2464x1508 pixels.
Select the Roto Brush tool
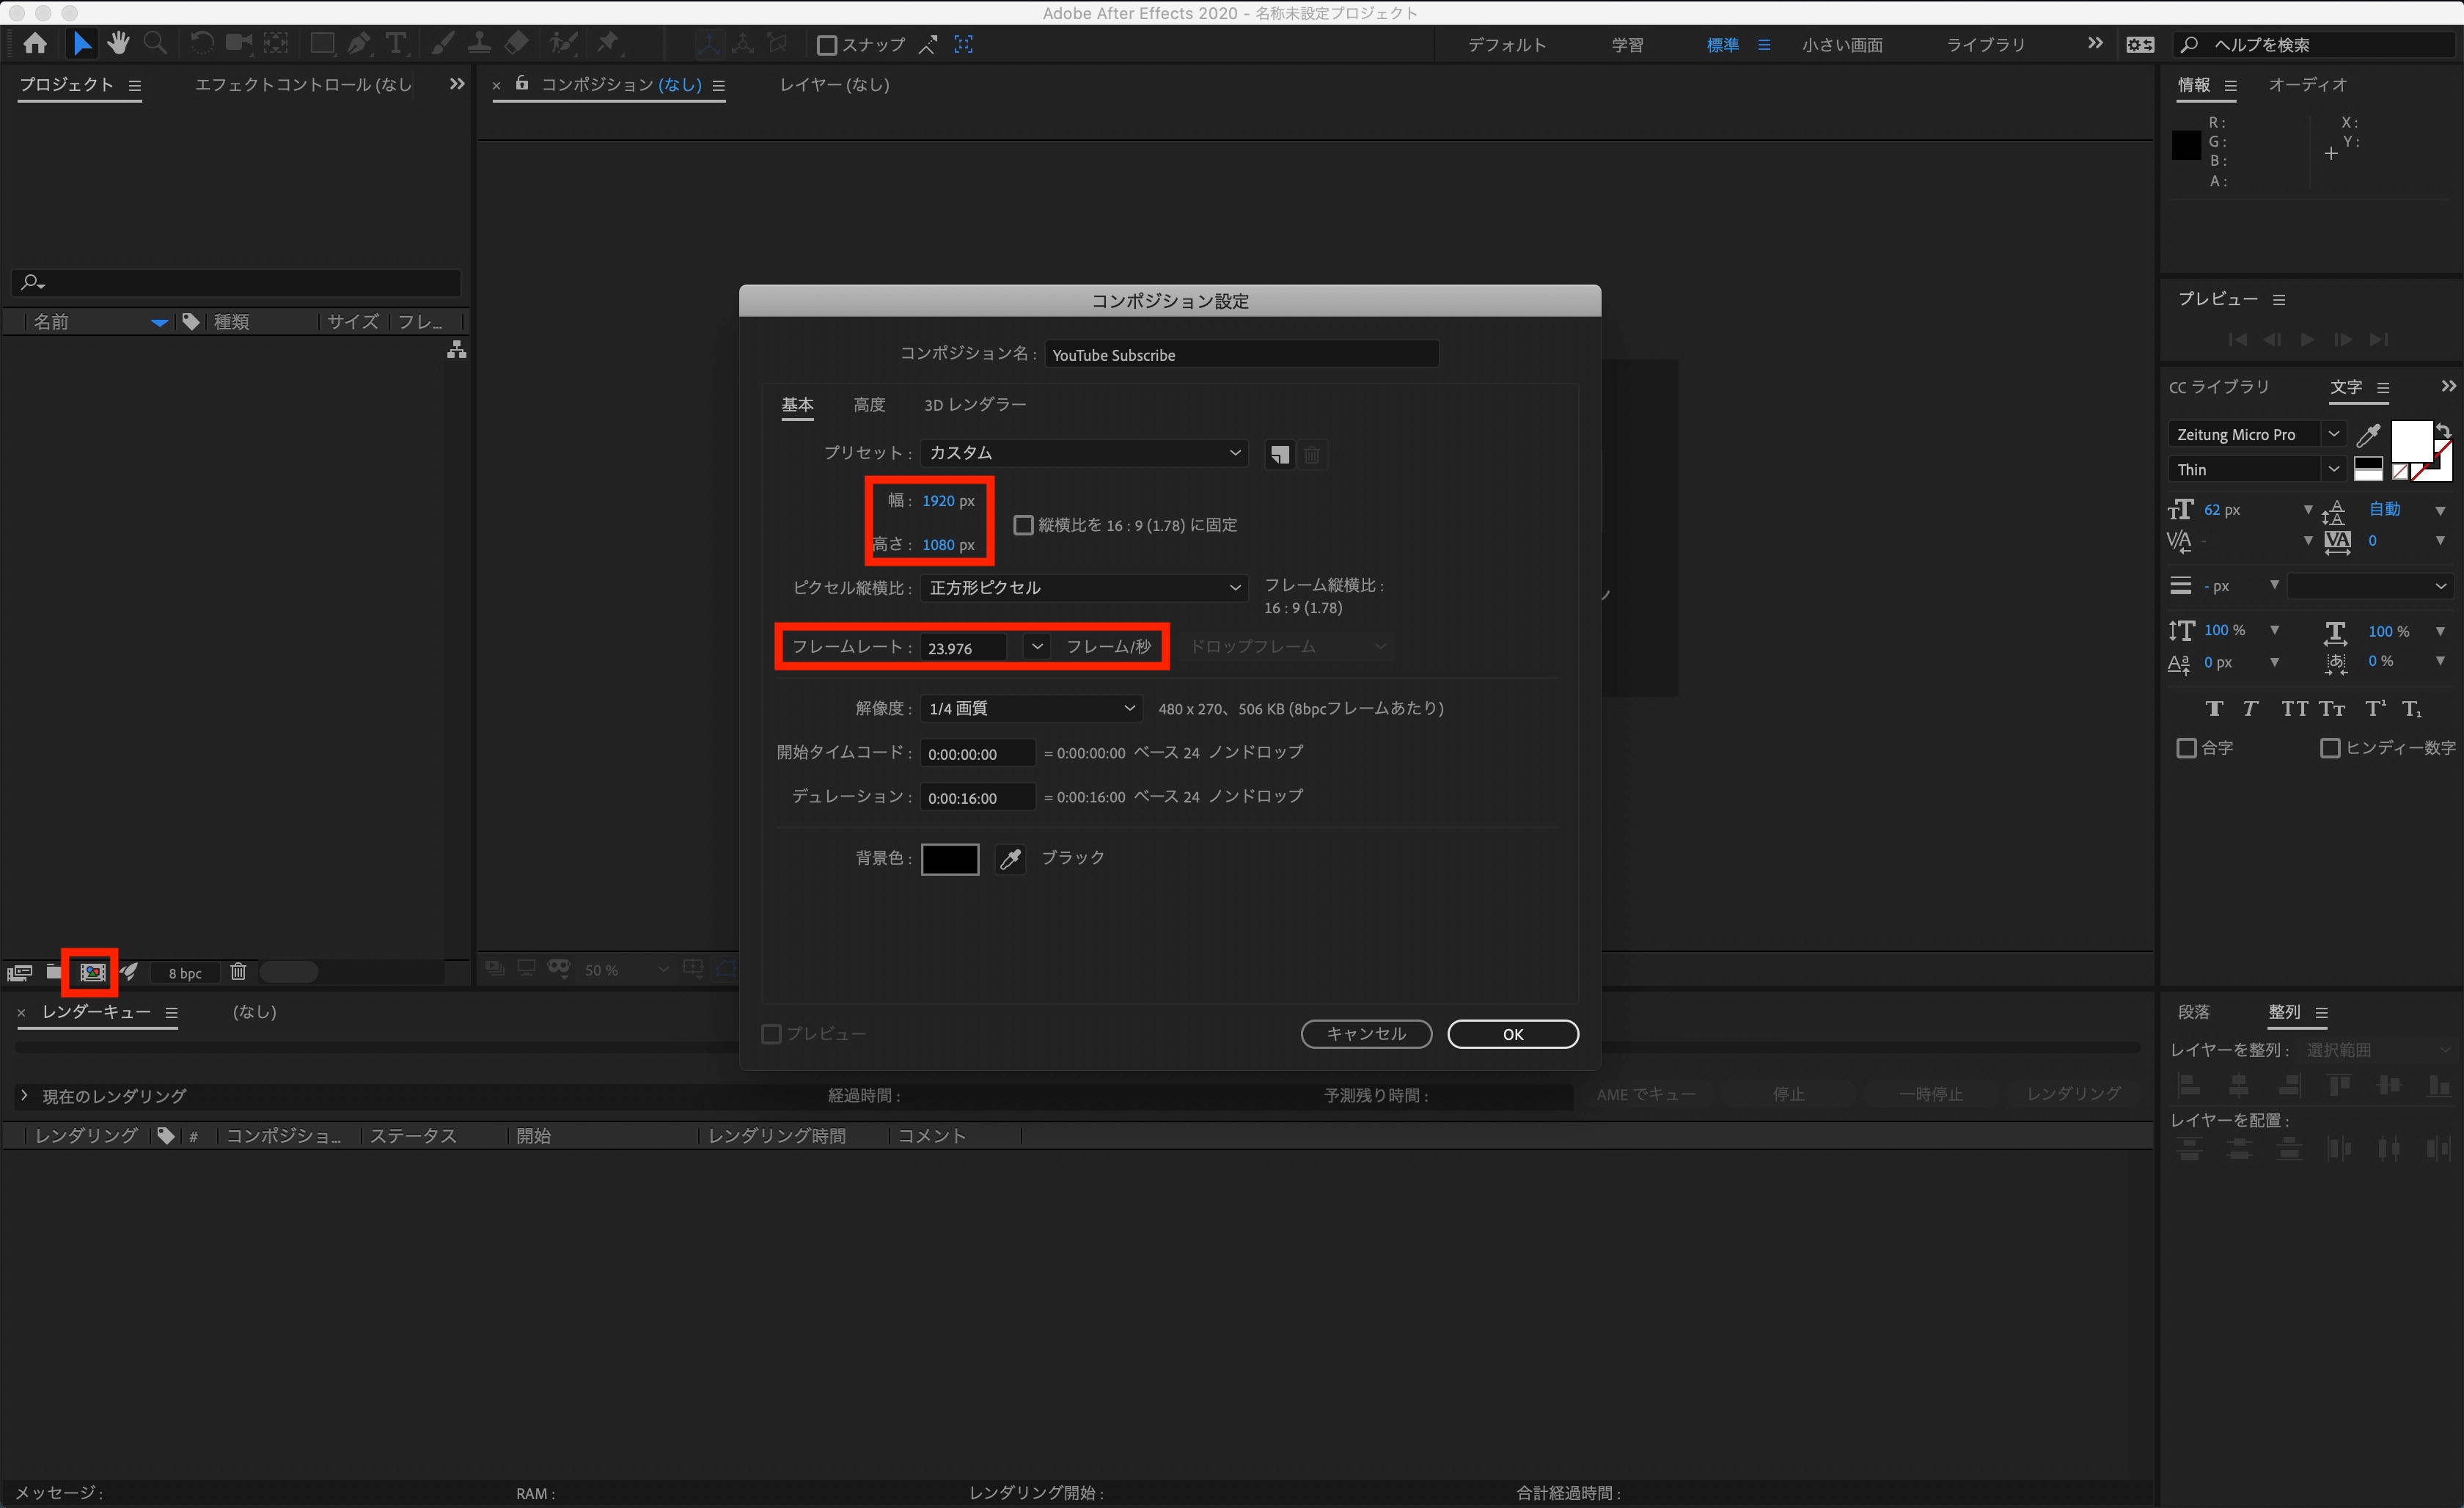click(564, 43)
